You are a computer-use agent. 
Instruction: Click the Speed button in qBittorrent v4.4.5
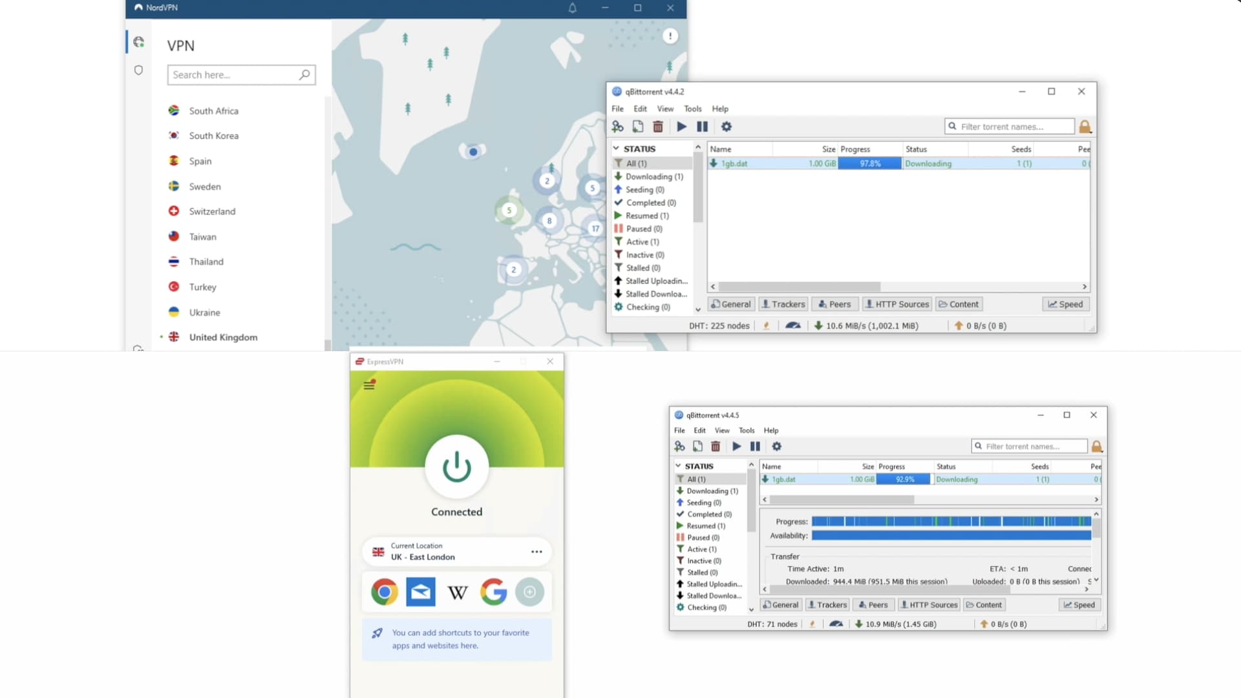1079,605
